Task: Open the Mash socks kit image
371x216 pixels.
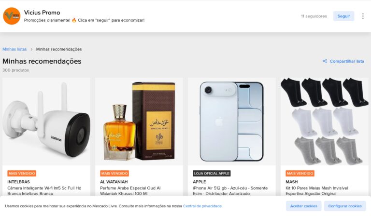Action: (x=325, y=121)
